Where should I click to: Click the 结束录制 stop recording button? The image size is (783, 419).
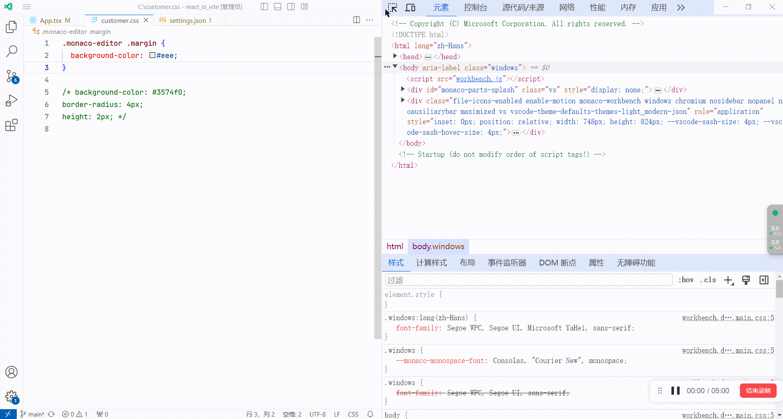tap(758, 391)
